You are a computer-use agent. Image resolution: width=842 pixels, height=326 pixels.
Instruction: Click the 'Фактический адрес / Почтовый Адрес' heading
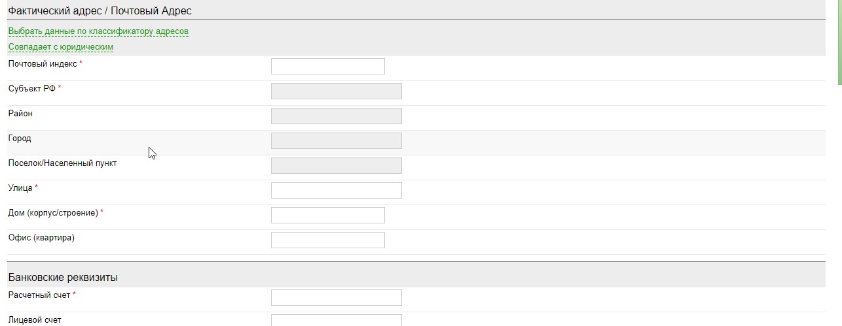pos(100,11)
